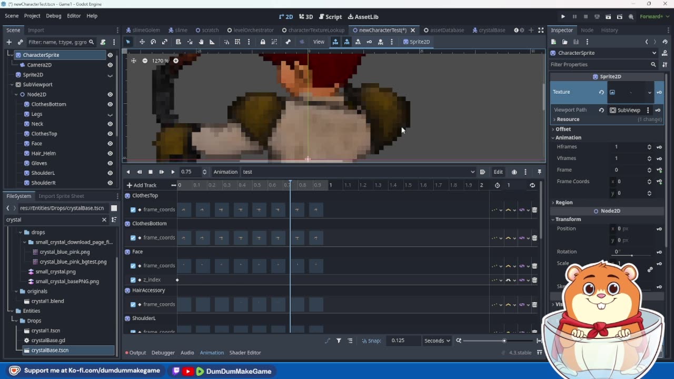Click the instantiate child scene link icon
674x379 pixels.
pyautogui.click(x=20, y=42)
